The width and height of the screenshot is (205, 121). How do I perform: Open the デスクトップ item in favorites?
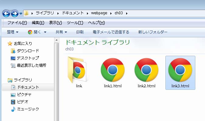pyautogui.click(x=25, y=58)
